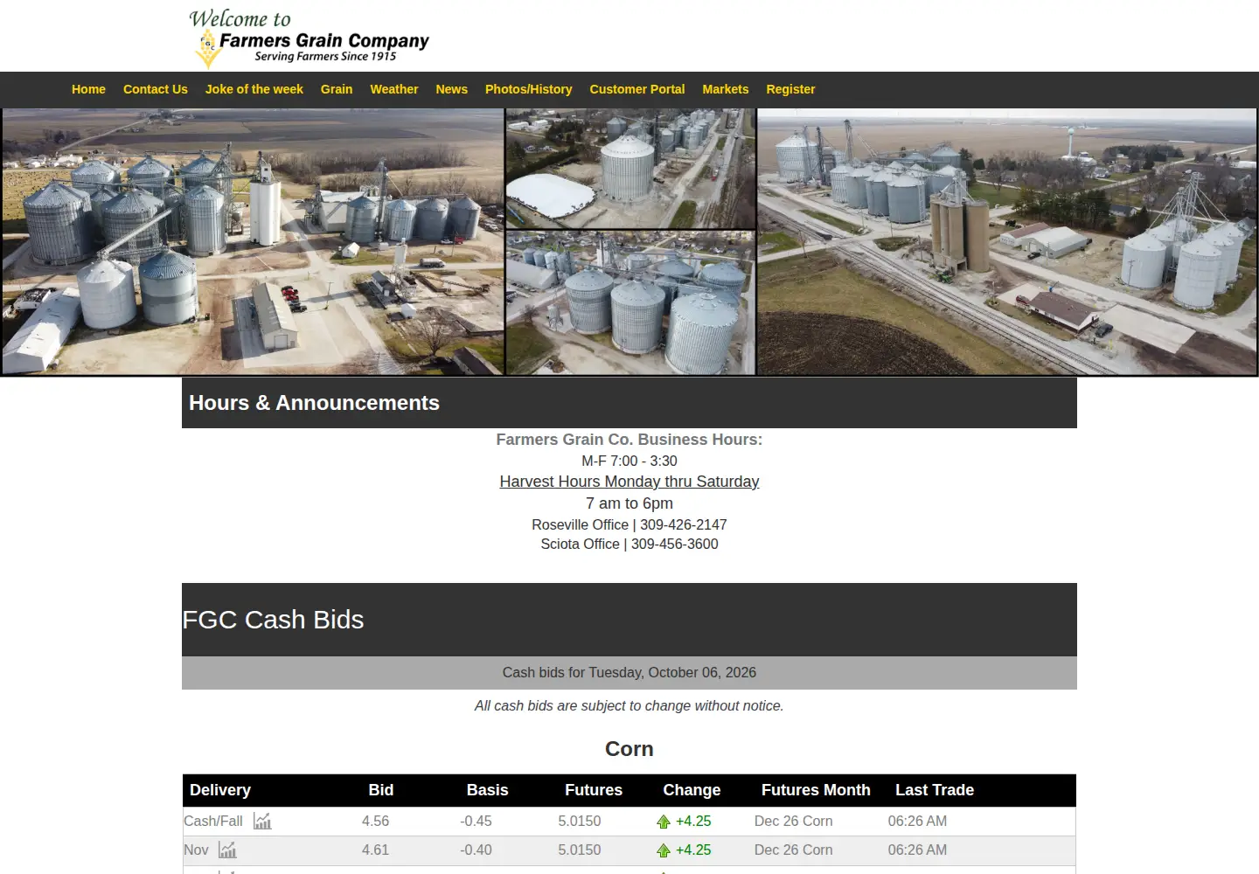Click the M-F 7:00 - 3:30 hours
Viewport: 1259px width, 874px height.
point(629,461)
